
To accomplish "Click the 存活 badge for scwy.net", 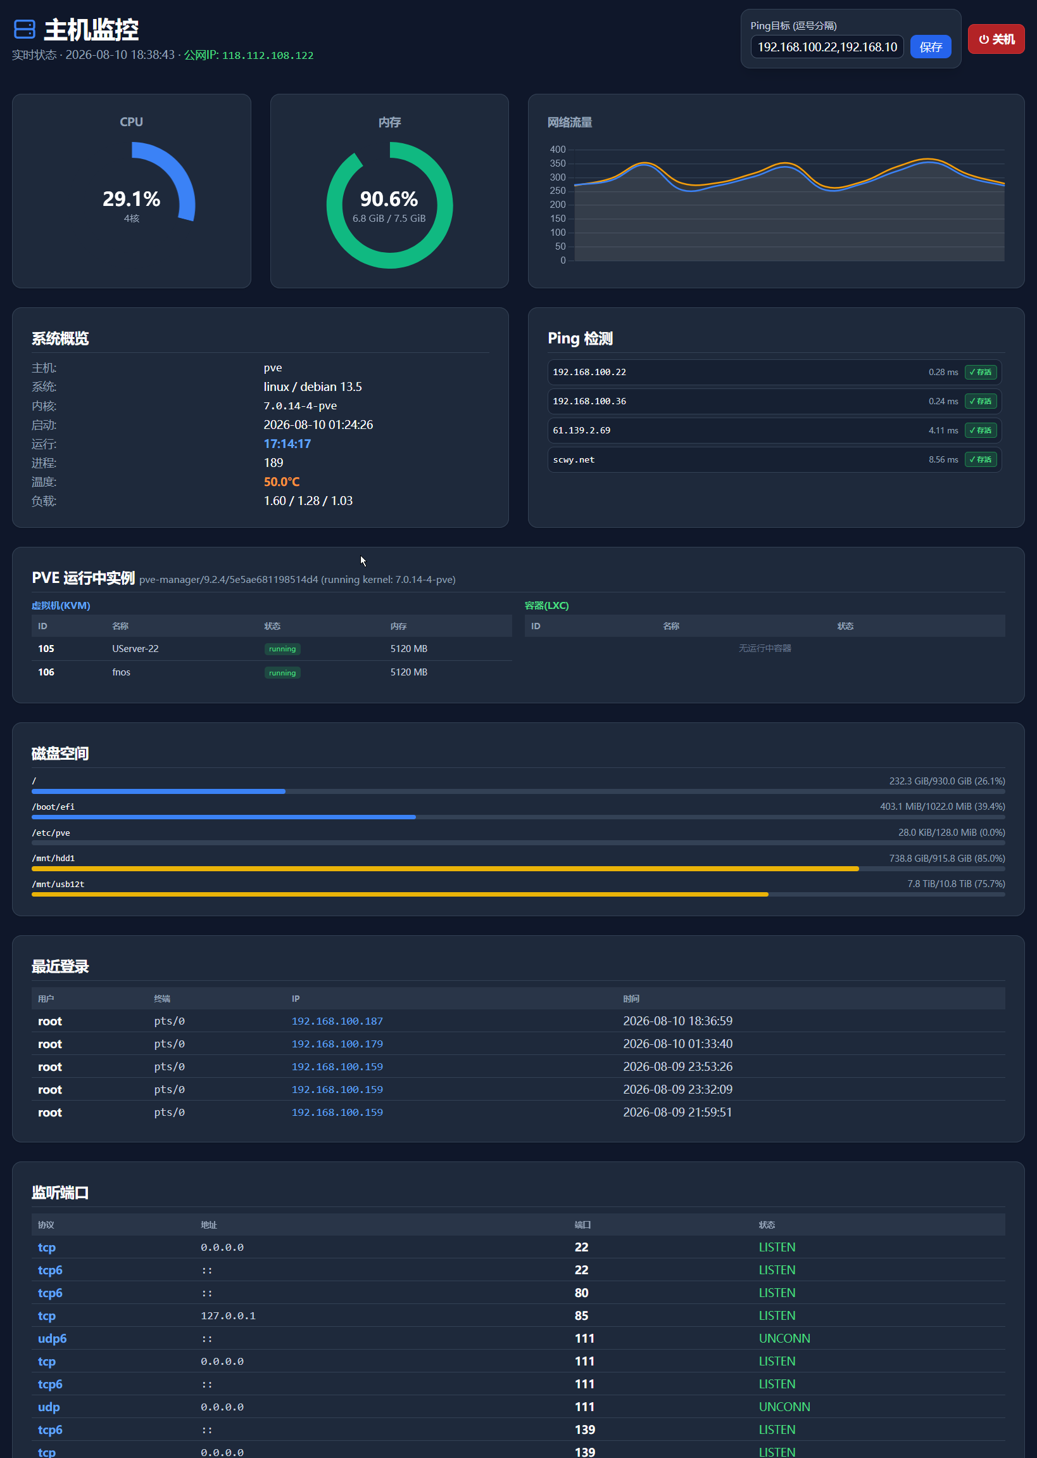I will [981, 459].
